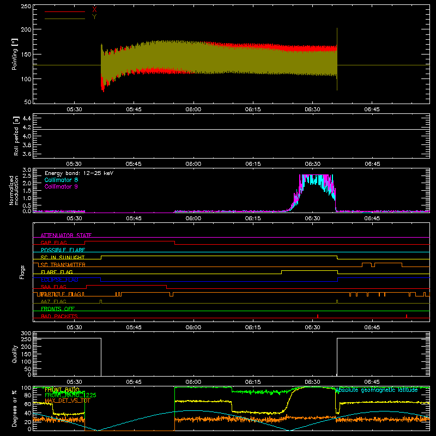Click the FRONTS_OFF flag label

[58, 308]
